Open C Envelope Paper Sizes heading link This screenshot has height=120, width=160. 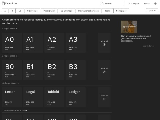coord(14,110)
